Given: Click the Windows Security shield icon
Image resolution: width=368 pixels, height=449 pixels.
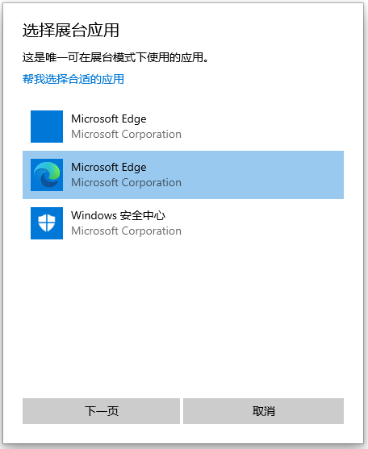Looking at the screenshot, I should click(x=47, y=223).
